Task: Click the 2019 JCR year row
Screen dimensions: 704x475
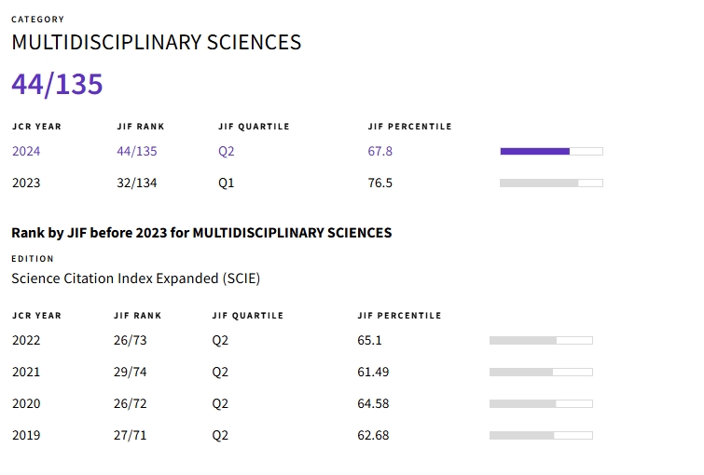Action: [x=26, y=435]
